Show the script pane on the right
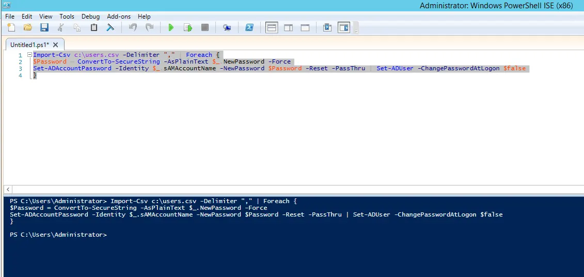Viewport: 584px width, 277px height. [289, 27]
